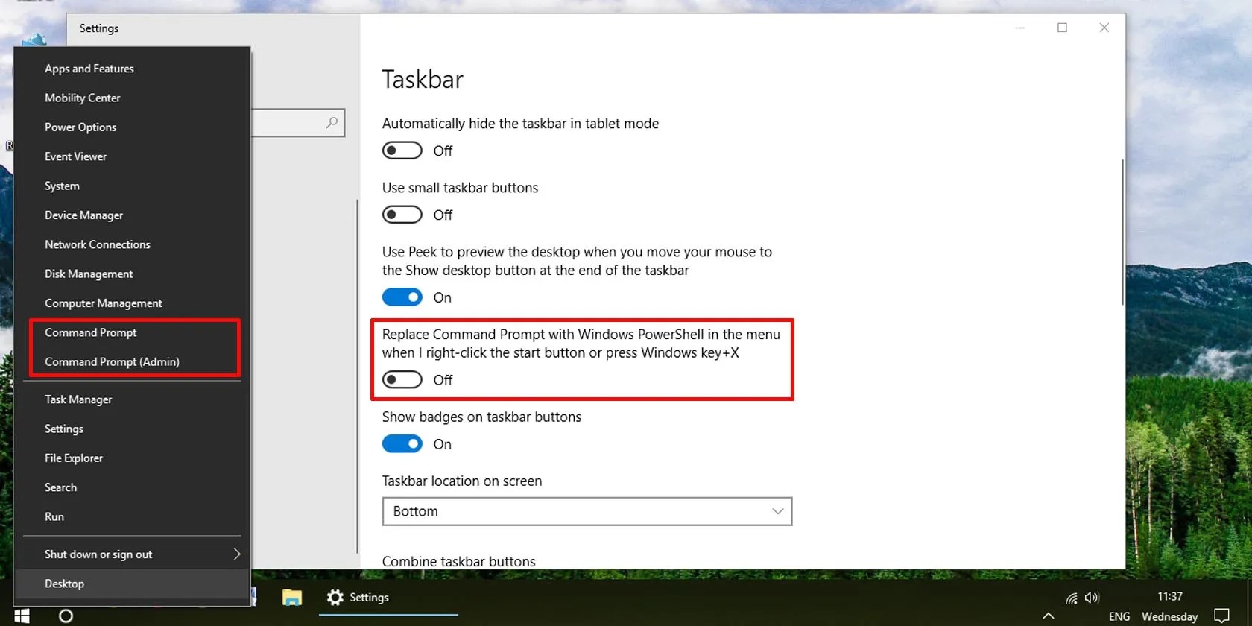Image resolution: width=1252 pixels, height=626 pixels.
Task: Open the Wi-Fi network tray icon
Action: [x=1072, y=598]
